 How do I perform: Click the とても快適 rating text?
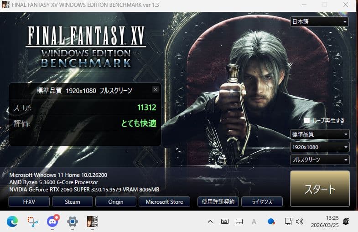(x=139, y=123)
